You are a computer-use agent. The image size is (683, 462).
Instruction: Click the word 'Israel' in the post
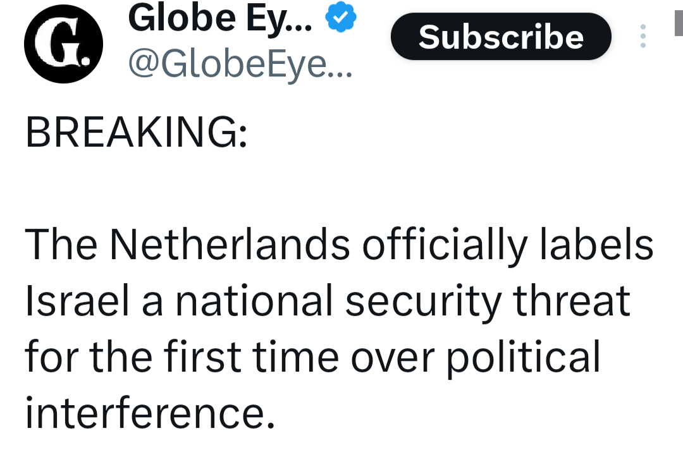tap(78, 300)
